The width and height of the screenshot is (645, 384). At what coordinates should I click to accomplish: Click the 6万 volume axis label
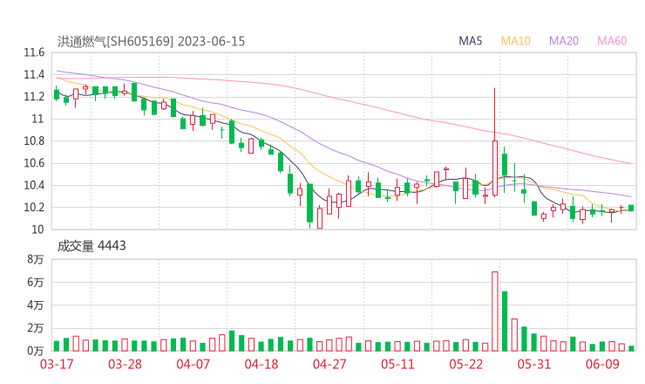[x=36, y=282]
